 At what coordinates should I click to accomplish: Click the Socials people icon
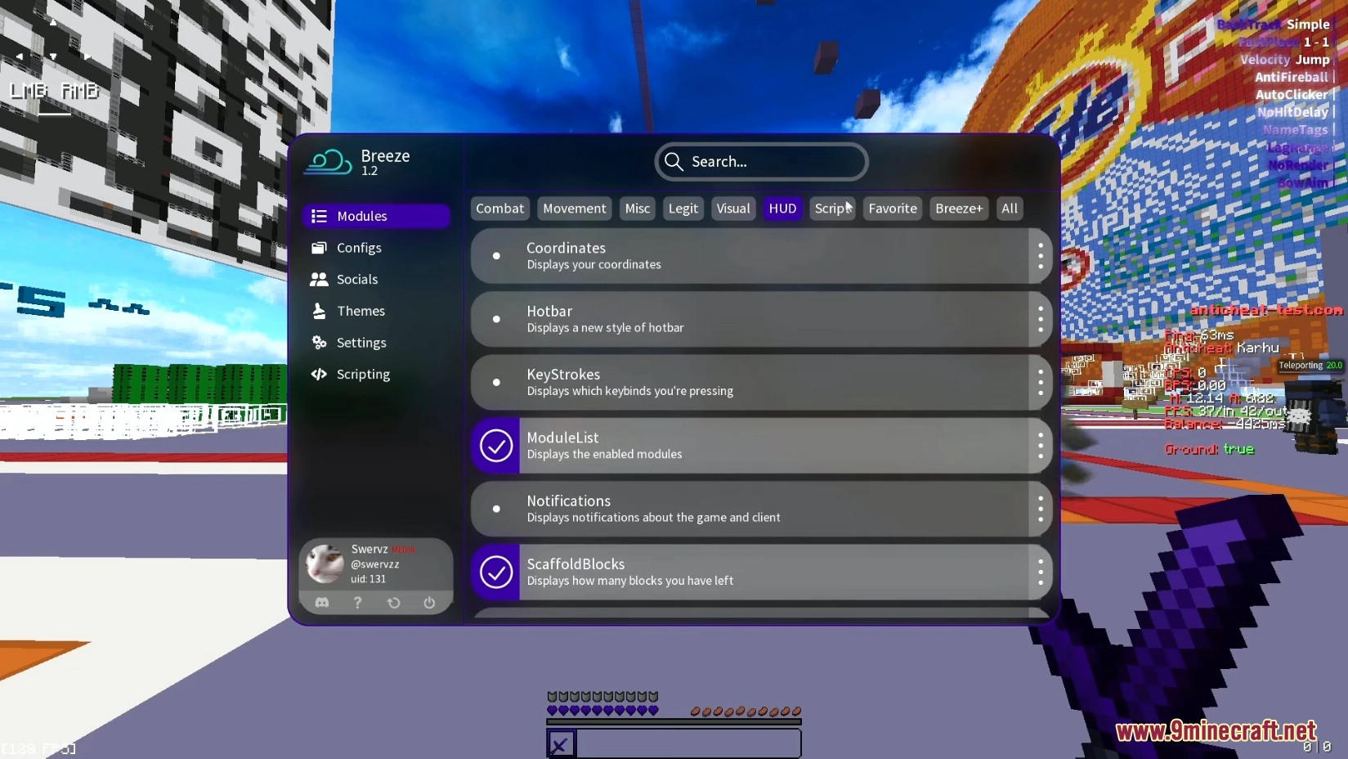[319, 279]
